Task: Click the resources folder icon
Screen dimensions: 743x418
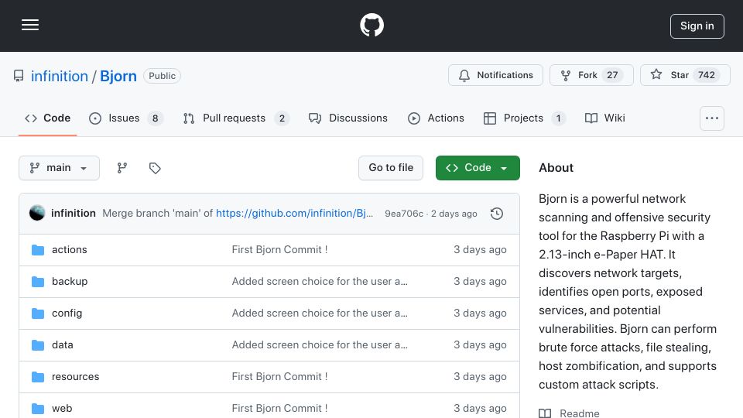Action: tap(38, 377)
